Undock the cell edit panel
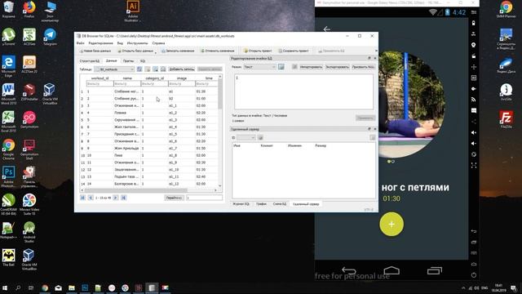522x294 pixels. pos(369,58)
